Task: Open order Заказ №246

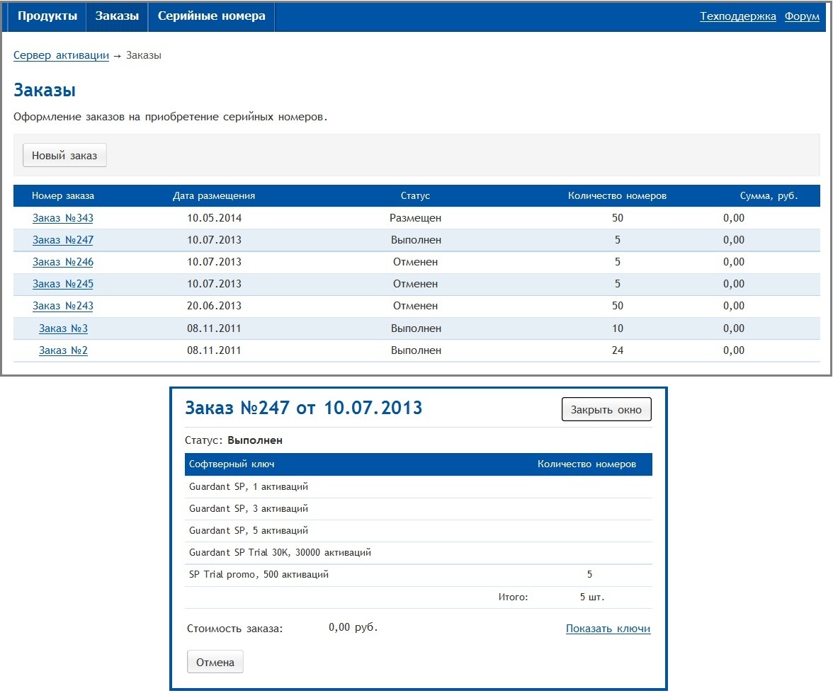Action: (63, 262)
